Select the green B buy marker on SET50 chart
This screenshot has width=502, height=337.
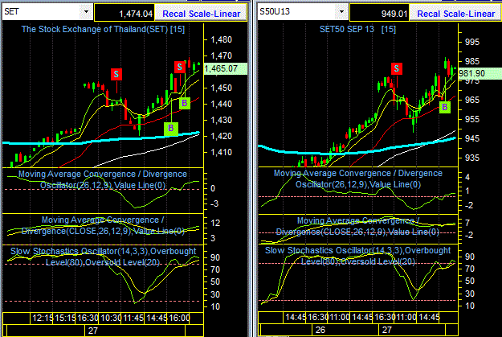pyautogui.click(x=444, y=107)
